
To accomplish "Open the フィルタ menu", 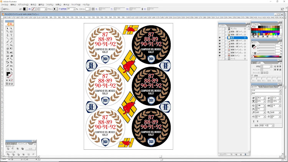I will (x=50, y=5).
